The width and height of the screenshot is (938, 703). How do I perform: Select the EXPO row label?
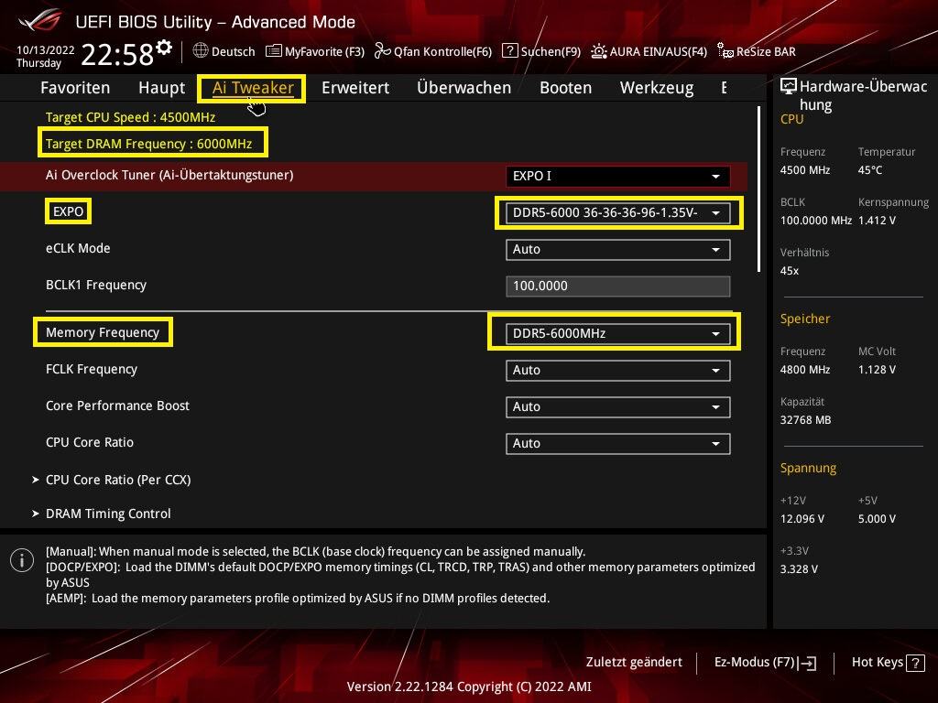coord(68,211)
